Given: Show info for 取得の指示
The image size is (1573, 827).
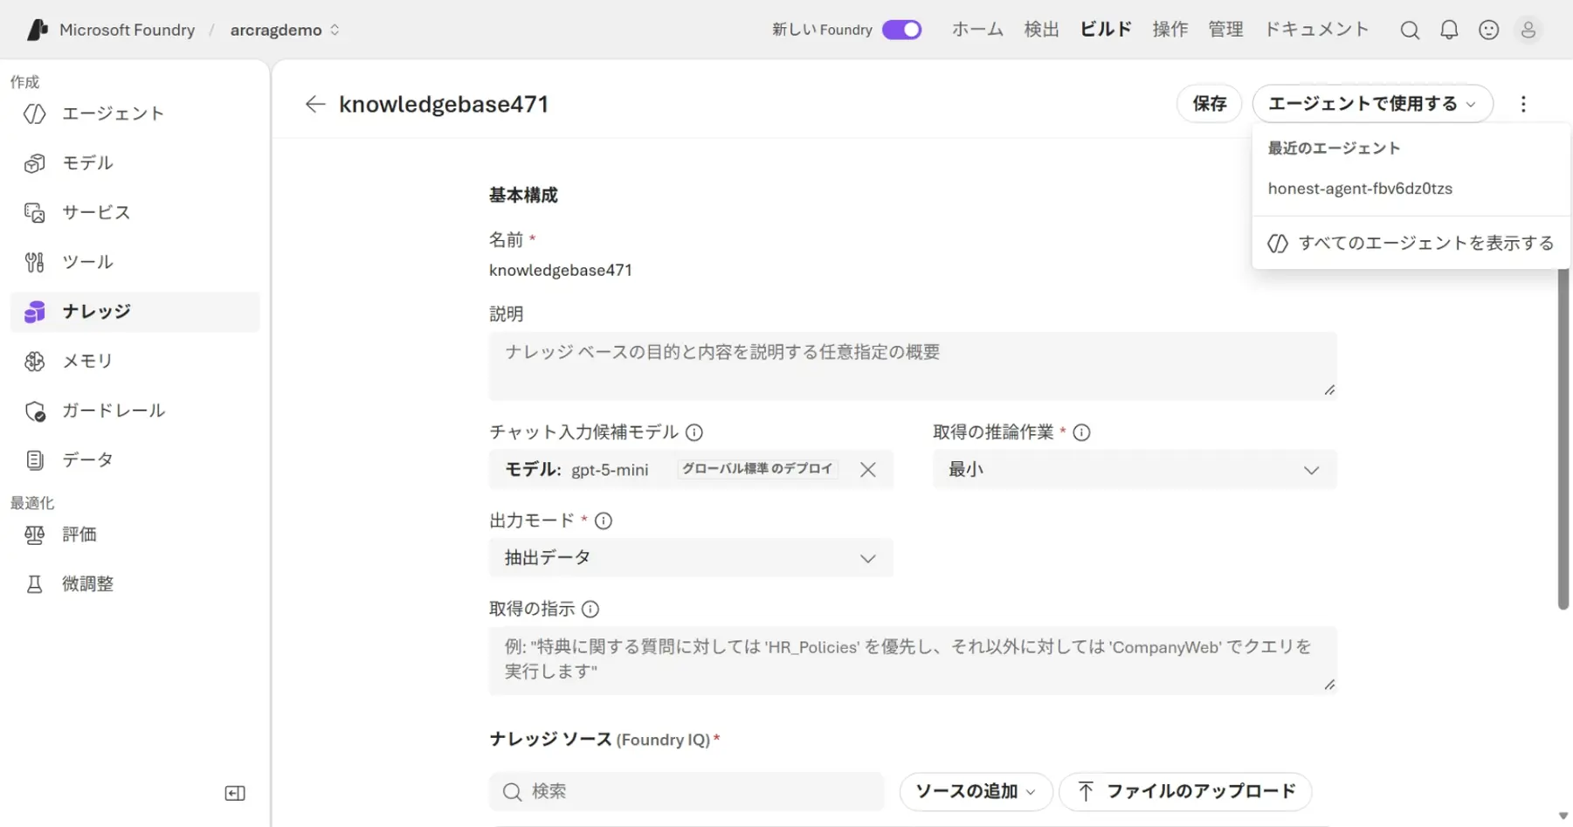Looking at the screenshot, I should pyautogui.click(x=590, y=609).
